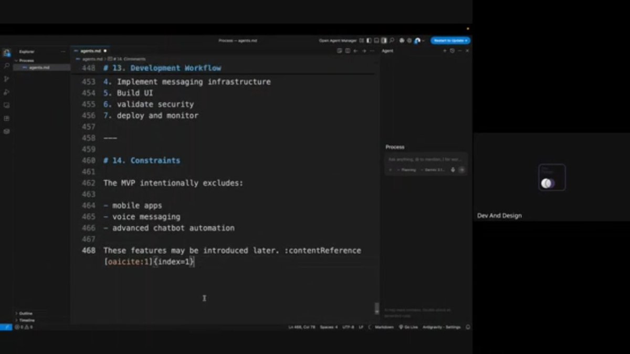This screenshot has width=630, height=354.
Task: Change language mode via 'Markdown'
Action: [x=384, y=327]
